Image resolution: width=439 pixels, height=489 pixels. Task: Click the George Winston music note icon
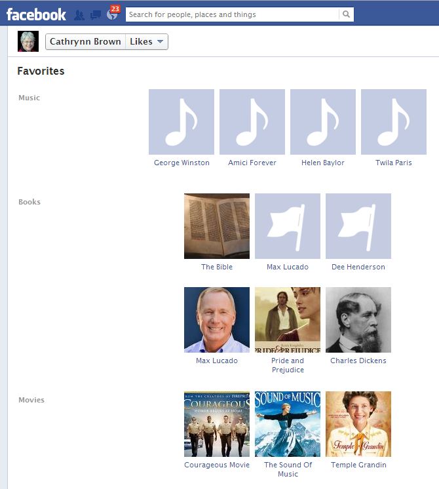coord(181,122)
